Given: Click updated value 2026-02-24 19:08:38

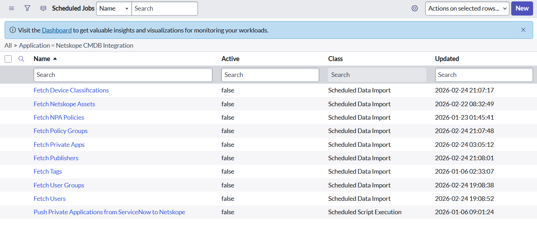Looking at the screenshot, I should point(464,185).
